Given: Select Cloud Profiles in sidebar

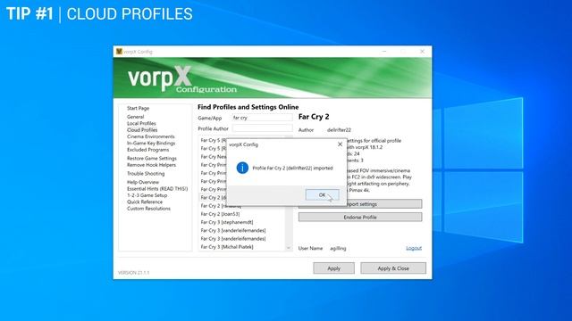Looking at the screenshot, I should 142,130.
